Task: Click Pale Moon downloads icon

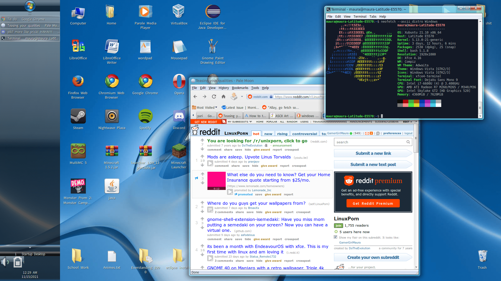Action: 234,97
